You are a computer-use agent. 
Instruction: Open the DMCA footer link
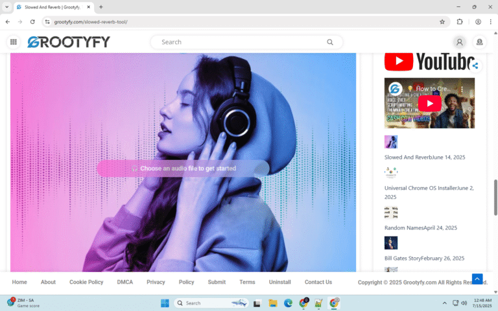[x=124, y=282]
